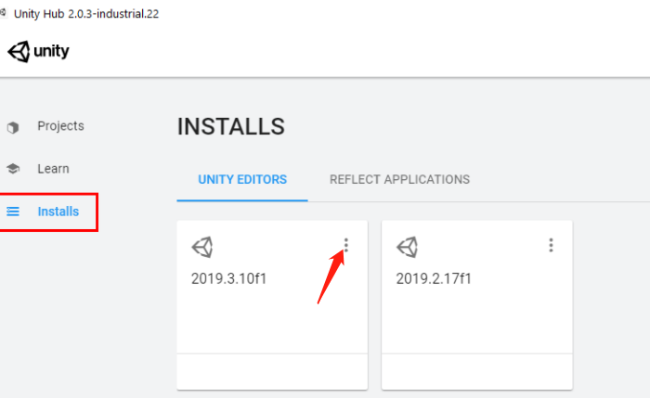Screen dimensions: 650x398
Task: Select the 2019.2.17f1 version label
Action: click(434, 278)
